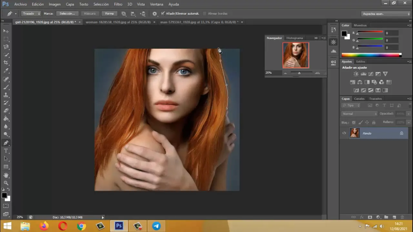Toggle Quick Mask mode in the toolbar
Image resolution: width=413 pixels, height=232 pixels.
coord(6,206)
